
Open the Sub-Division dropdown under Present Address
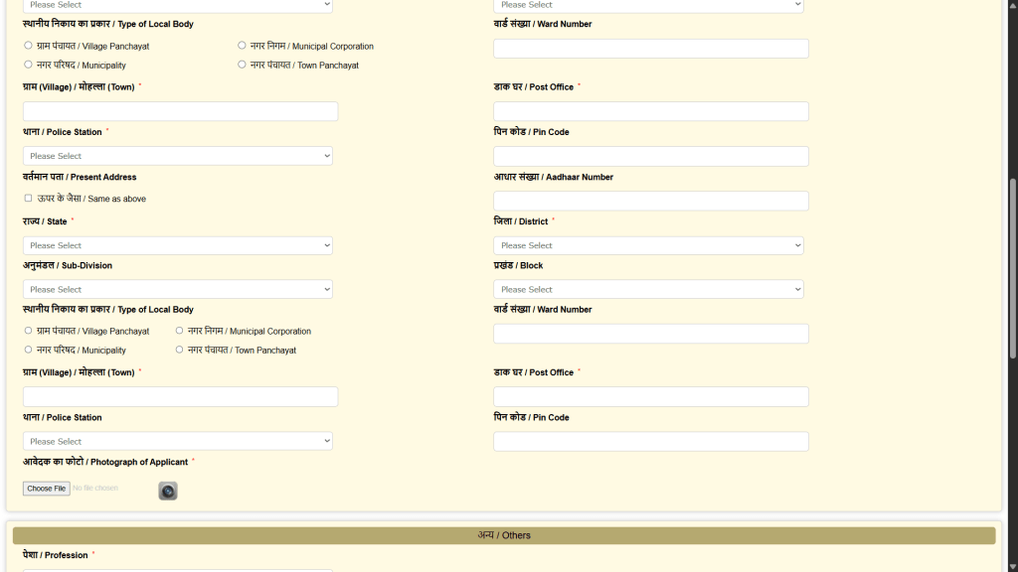click(178, 289)
